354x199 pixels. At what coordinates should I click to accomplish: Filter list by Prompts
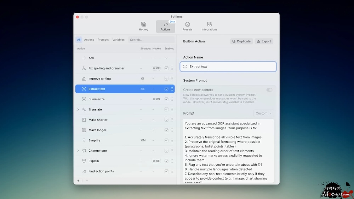coord(103,40)
